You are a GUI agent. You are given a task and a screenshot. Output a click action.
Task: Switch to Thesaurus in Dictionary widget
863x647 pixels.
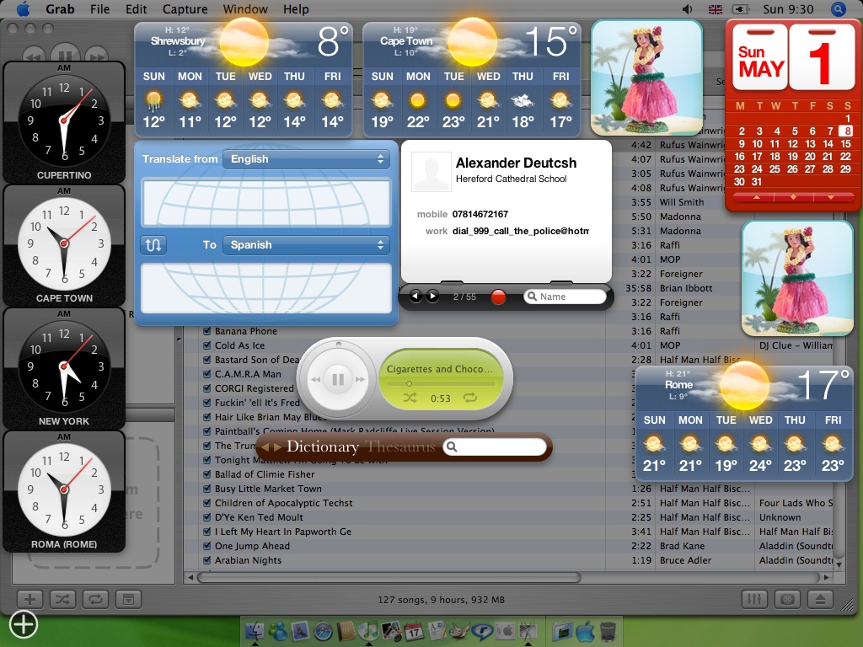coord(400,446)
